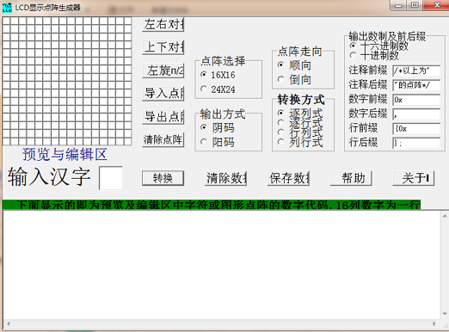Click the 清除点阵 button
449x332 pixels.
point(163,140)
